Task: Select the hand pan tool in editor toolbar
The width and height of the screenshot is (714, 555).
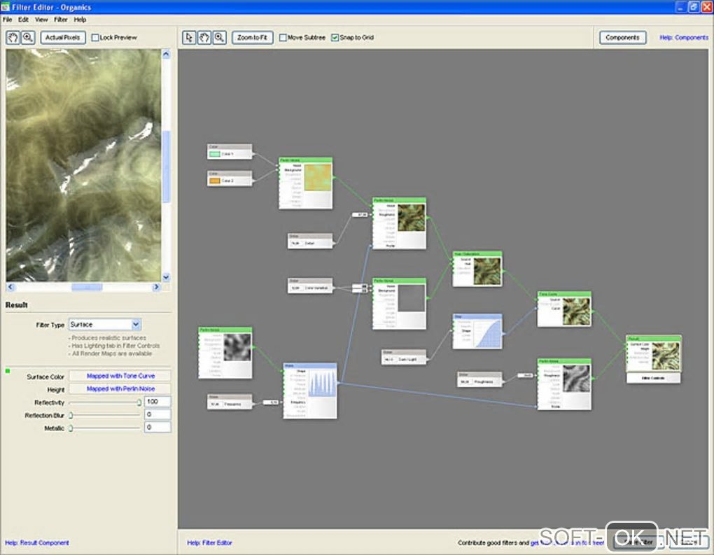Action: tap(204, 37)
